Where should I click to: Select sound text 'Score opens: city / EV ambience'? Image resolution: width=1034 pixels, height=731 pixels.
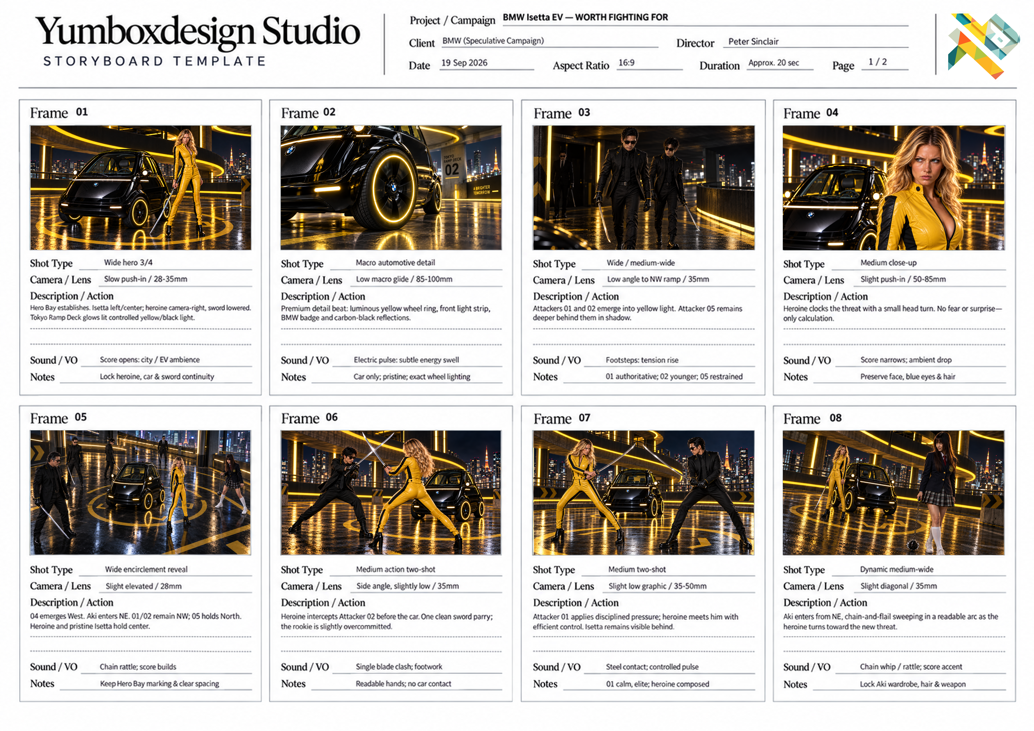149,360
